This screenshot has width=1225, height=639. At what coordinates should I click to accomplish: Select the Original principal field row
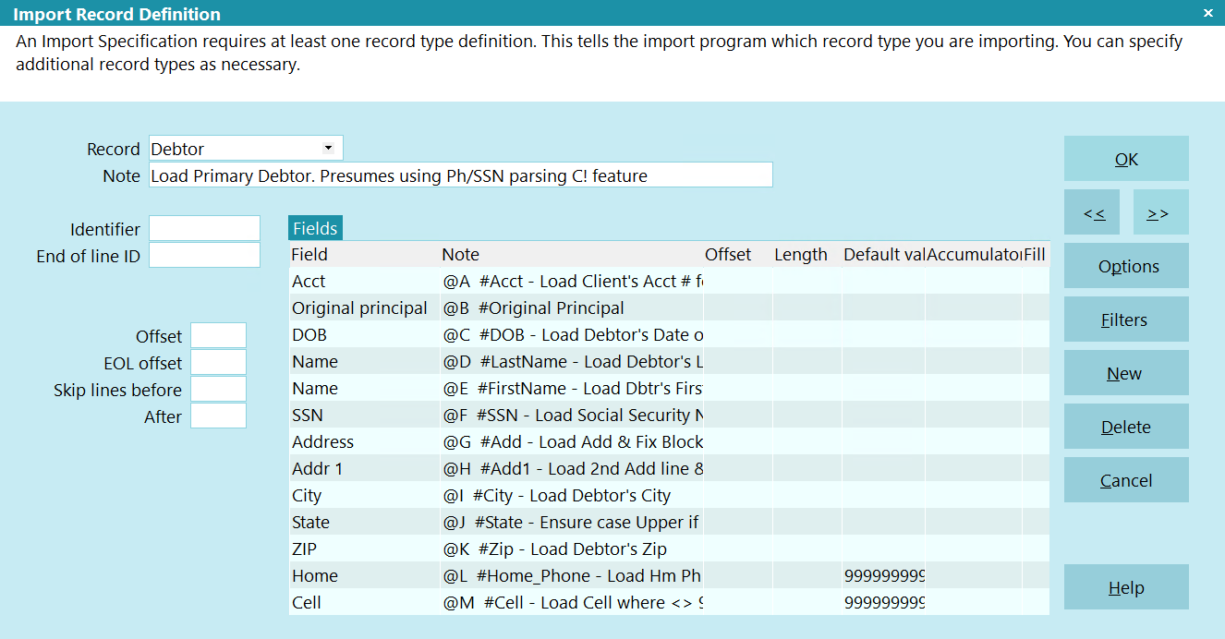pyautogui.click(x=669, y=307)
